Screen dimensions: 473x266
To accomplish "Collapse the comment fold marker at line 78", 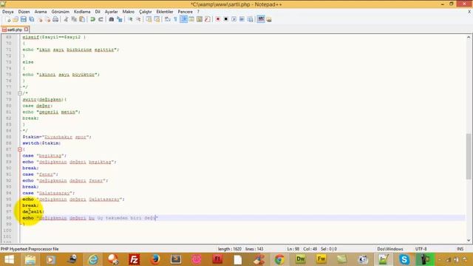I will [x=20, y=93].
